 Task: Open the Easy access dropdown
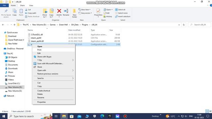[x=85, y=13]
